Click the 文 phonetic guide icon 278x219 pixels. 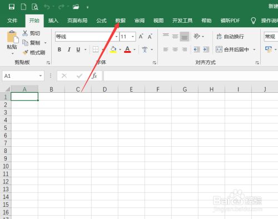pos(145,49)
